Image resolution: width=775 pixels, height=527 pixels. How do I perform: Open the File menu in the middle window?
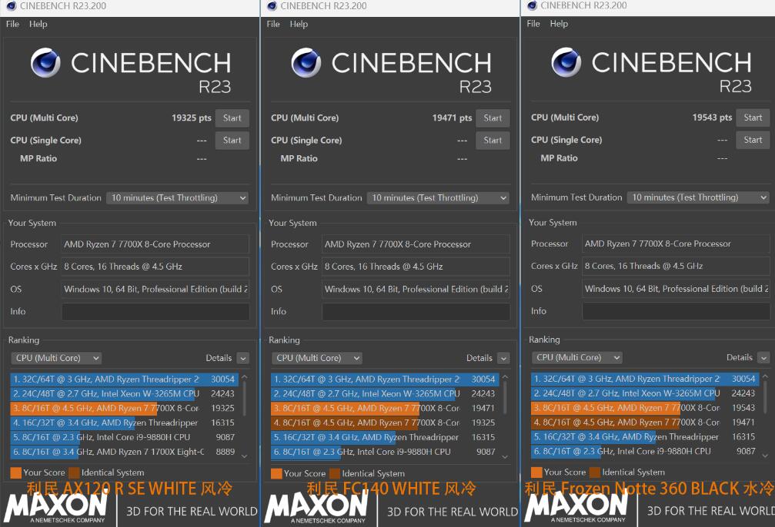(273, 24)
